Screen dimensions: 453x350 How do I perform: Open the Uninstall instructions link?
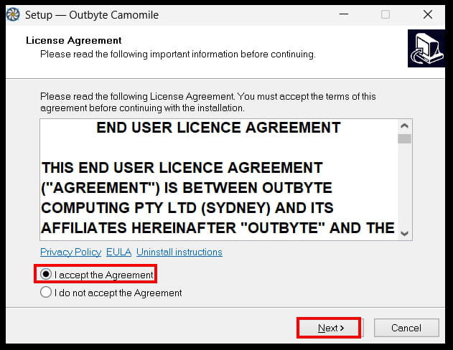coord(179,252)
